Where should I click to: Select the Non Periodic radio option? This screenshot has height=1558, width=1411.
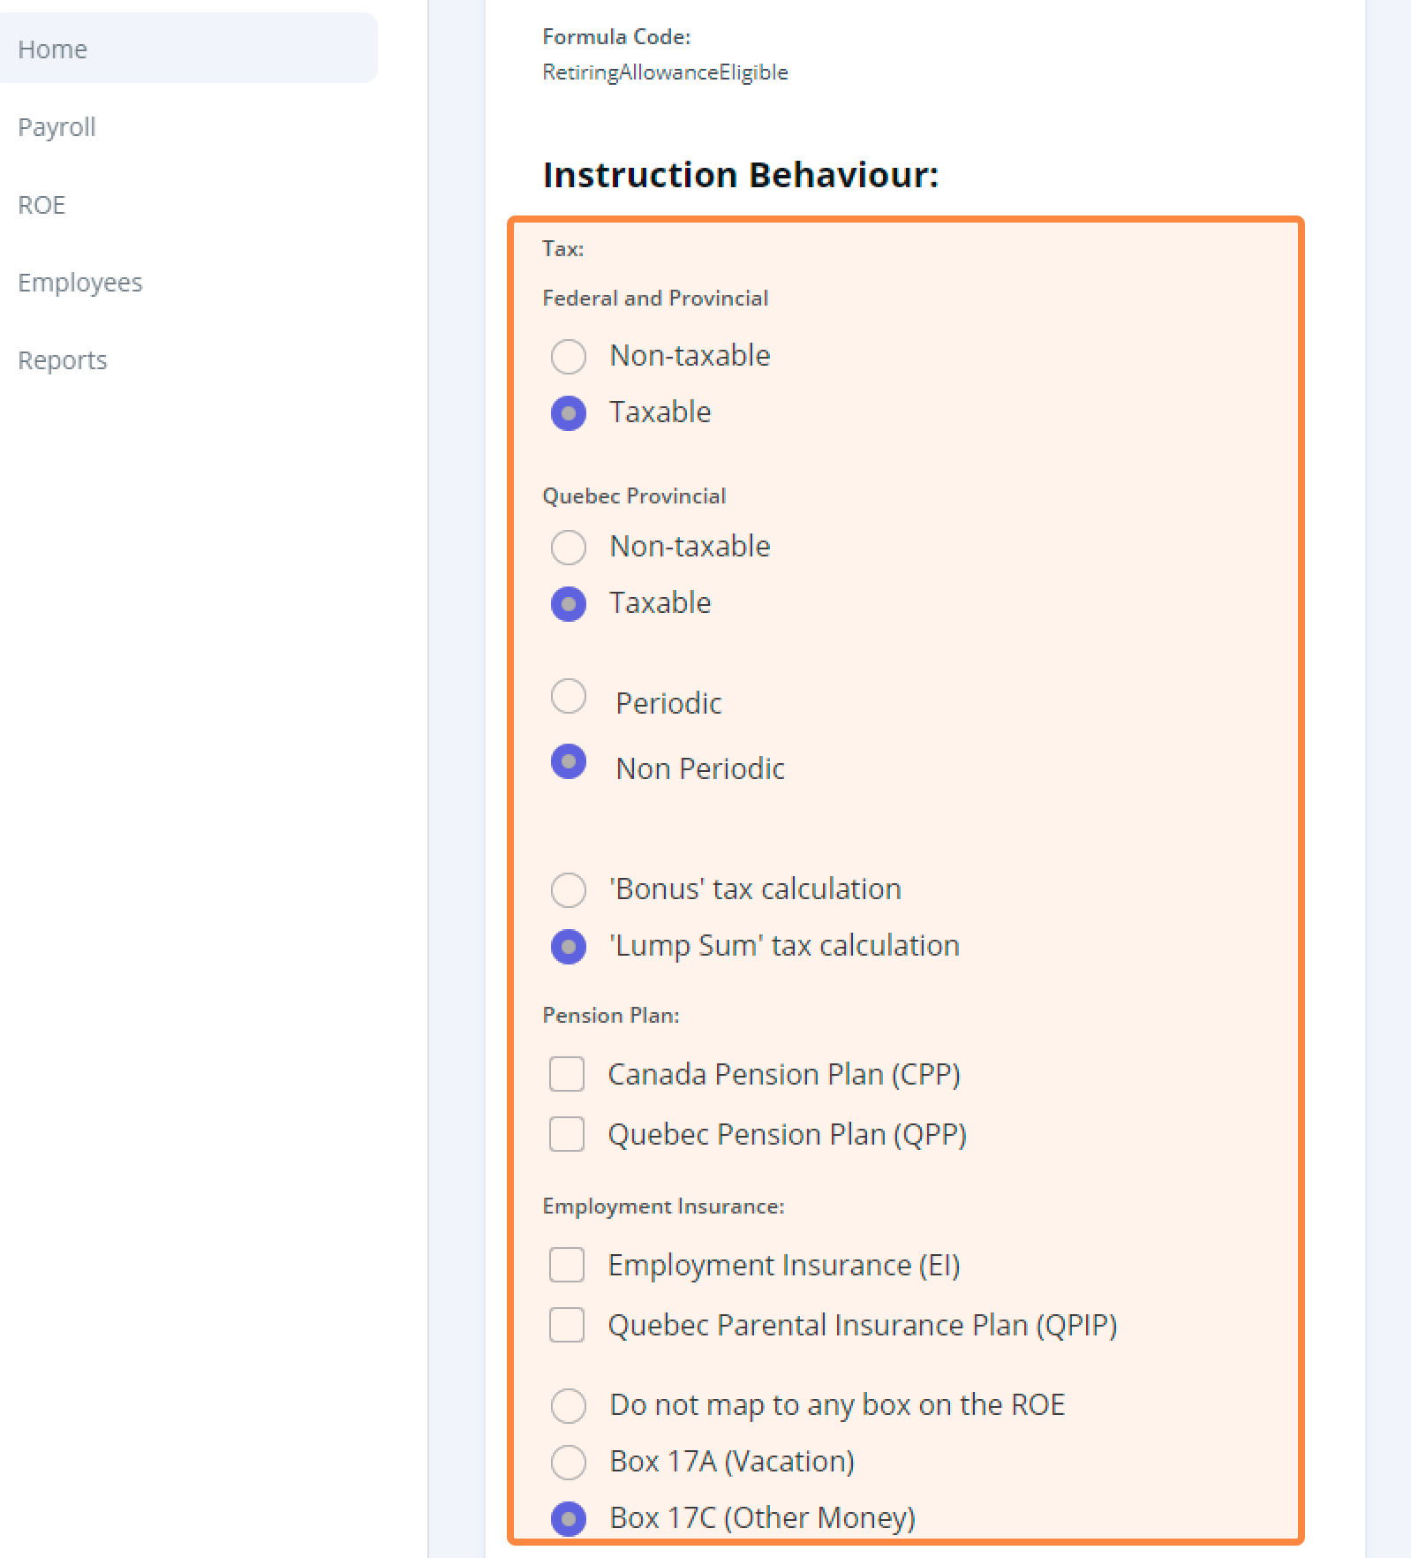[568, 761]
